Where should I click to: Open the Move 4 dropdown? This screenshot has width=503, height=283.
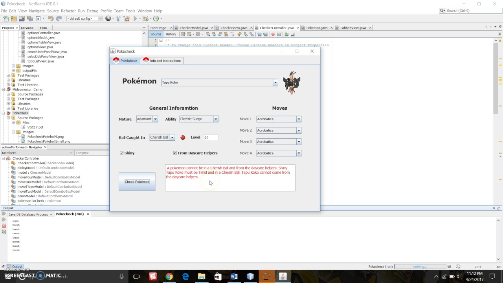(x=299, y=153)
